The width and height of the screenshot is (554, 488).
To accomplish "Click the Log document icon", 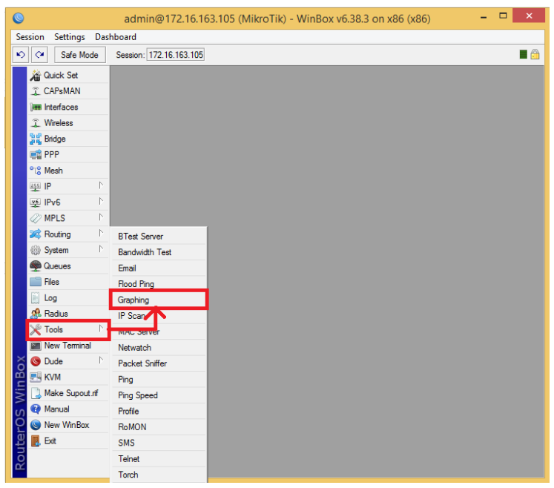I will (x=36, y=298).
